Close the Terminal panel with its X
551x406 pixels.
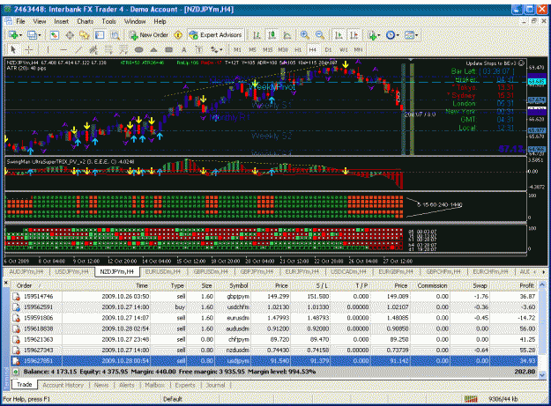point(6,282)
